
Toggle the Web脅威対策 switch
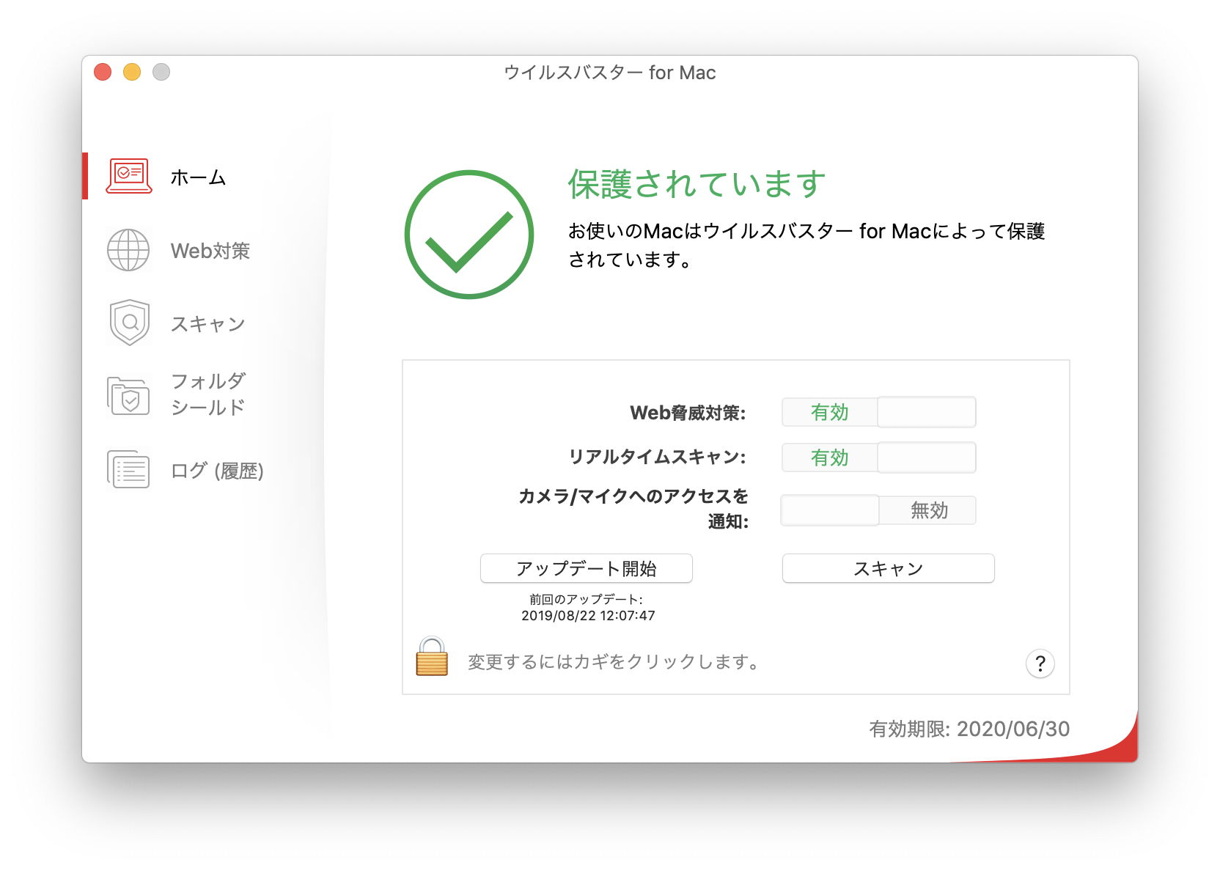pos(878,412)
